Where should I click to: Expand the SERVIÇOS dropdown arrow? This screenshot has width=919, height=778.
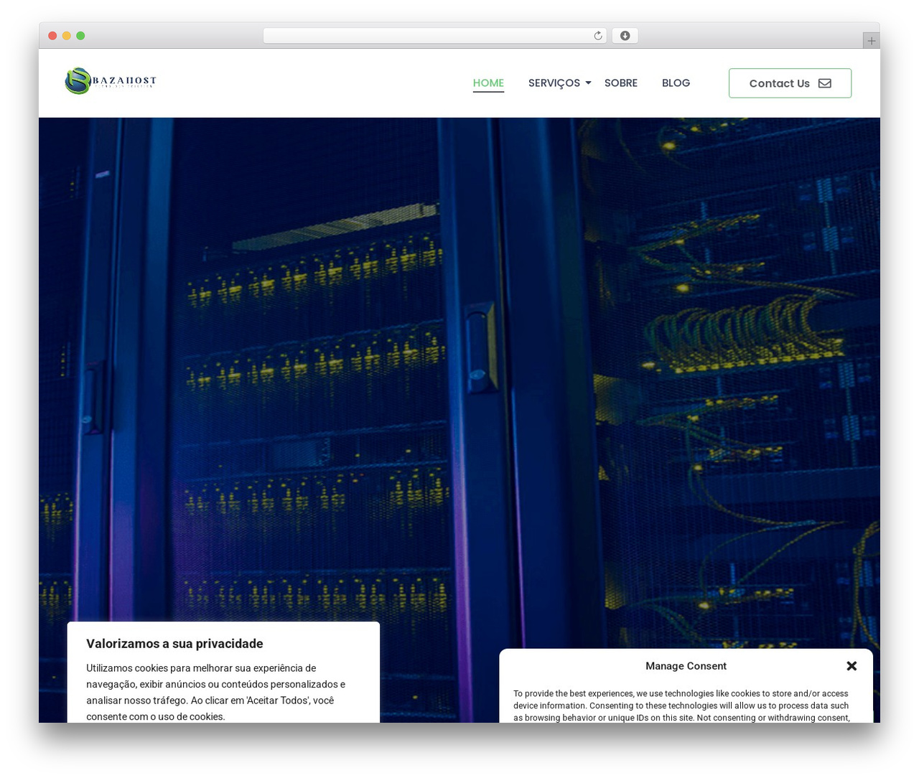point(588,83)
